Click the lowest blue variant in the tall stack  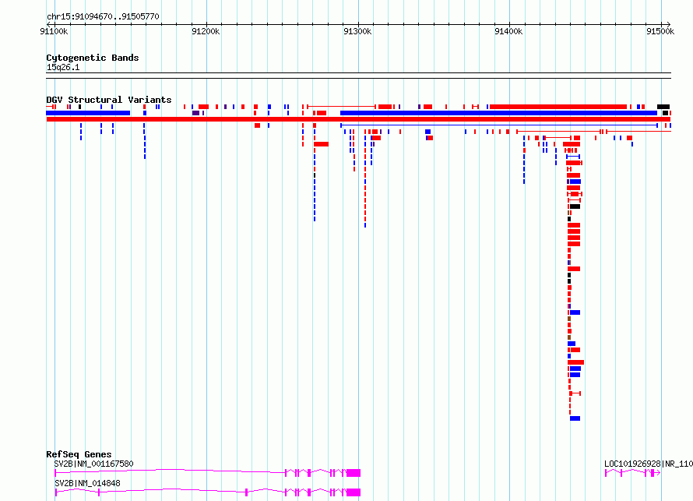[x=575, y=418]
